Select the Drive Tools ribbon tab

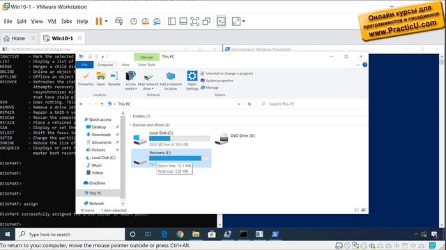147,65
